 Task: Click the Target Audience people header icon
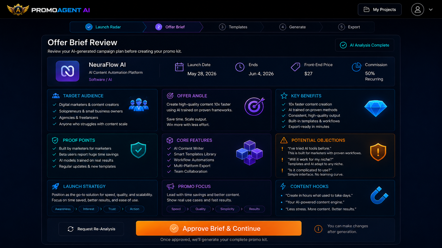[x=56, y=96]
